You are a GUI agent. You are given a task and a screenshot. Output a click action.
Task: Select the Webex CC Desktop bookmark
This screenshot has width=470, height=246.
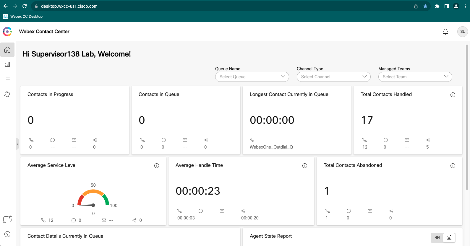pyautogui.click(x=23, y=17)
